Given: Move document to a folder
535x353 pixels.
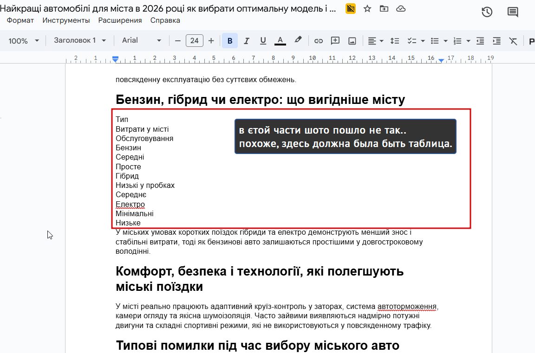Looking at the screenshot, I should [384, 8].
